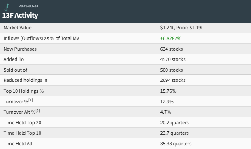This screenshot has height=149, width=251.
Task: Select the Top 10 Holdings % label
Action: pyautogui.click(x=23, y=91)
